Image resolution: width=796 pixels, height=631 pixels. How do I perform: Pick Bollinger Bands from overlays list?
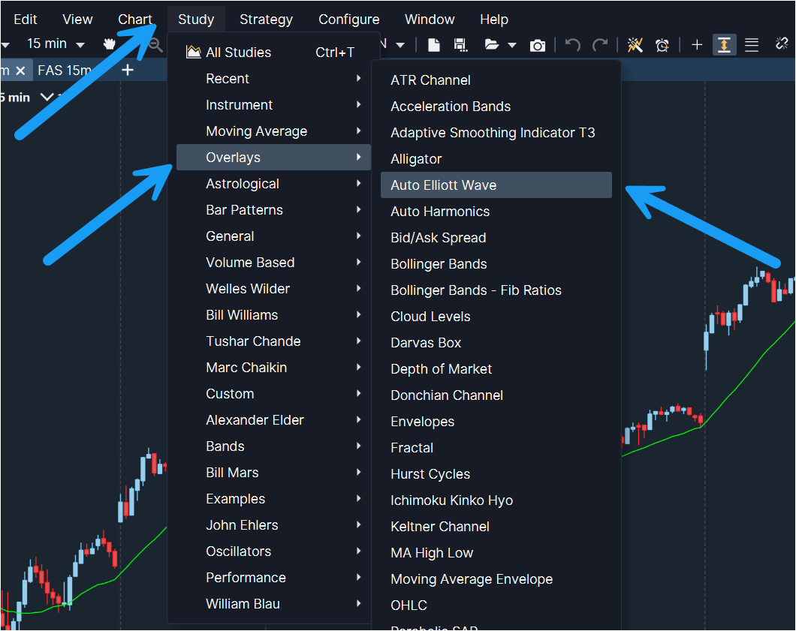point(439,264)
